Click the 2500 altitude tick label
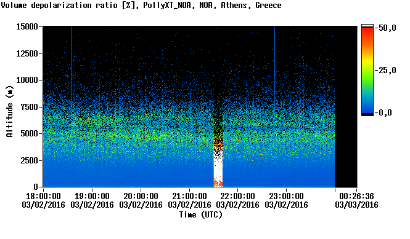Image resolution: width=410 pixels, height=239 pixels. (30, 160)
